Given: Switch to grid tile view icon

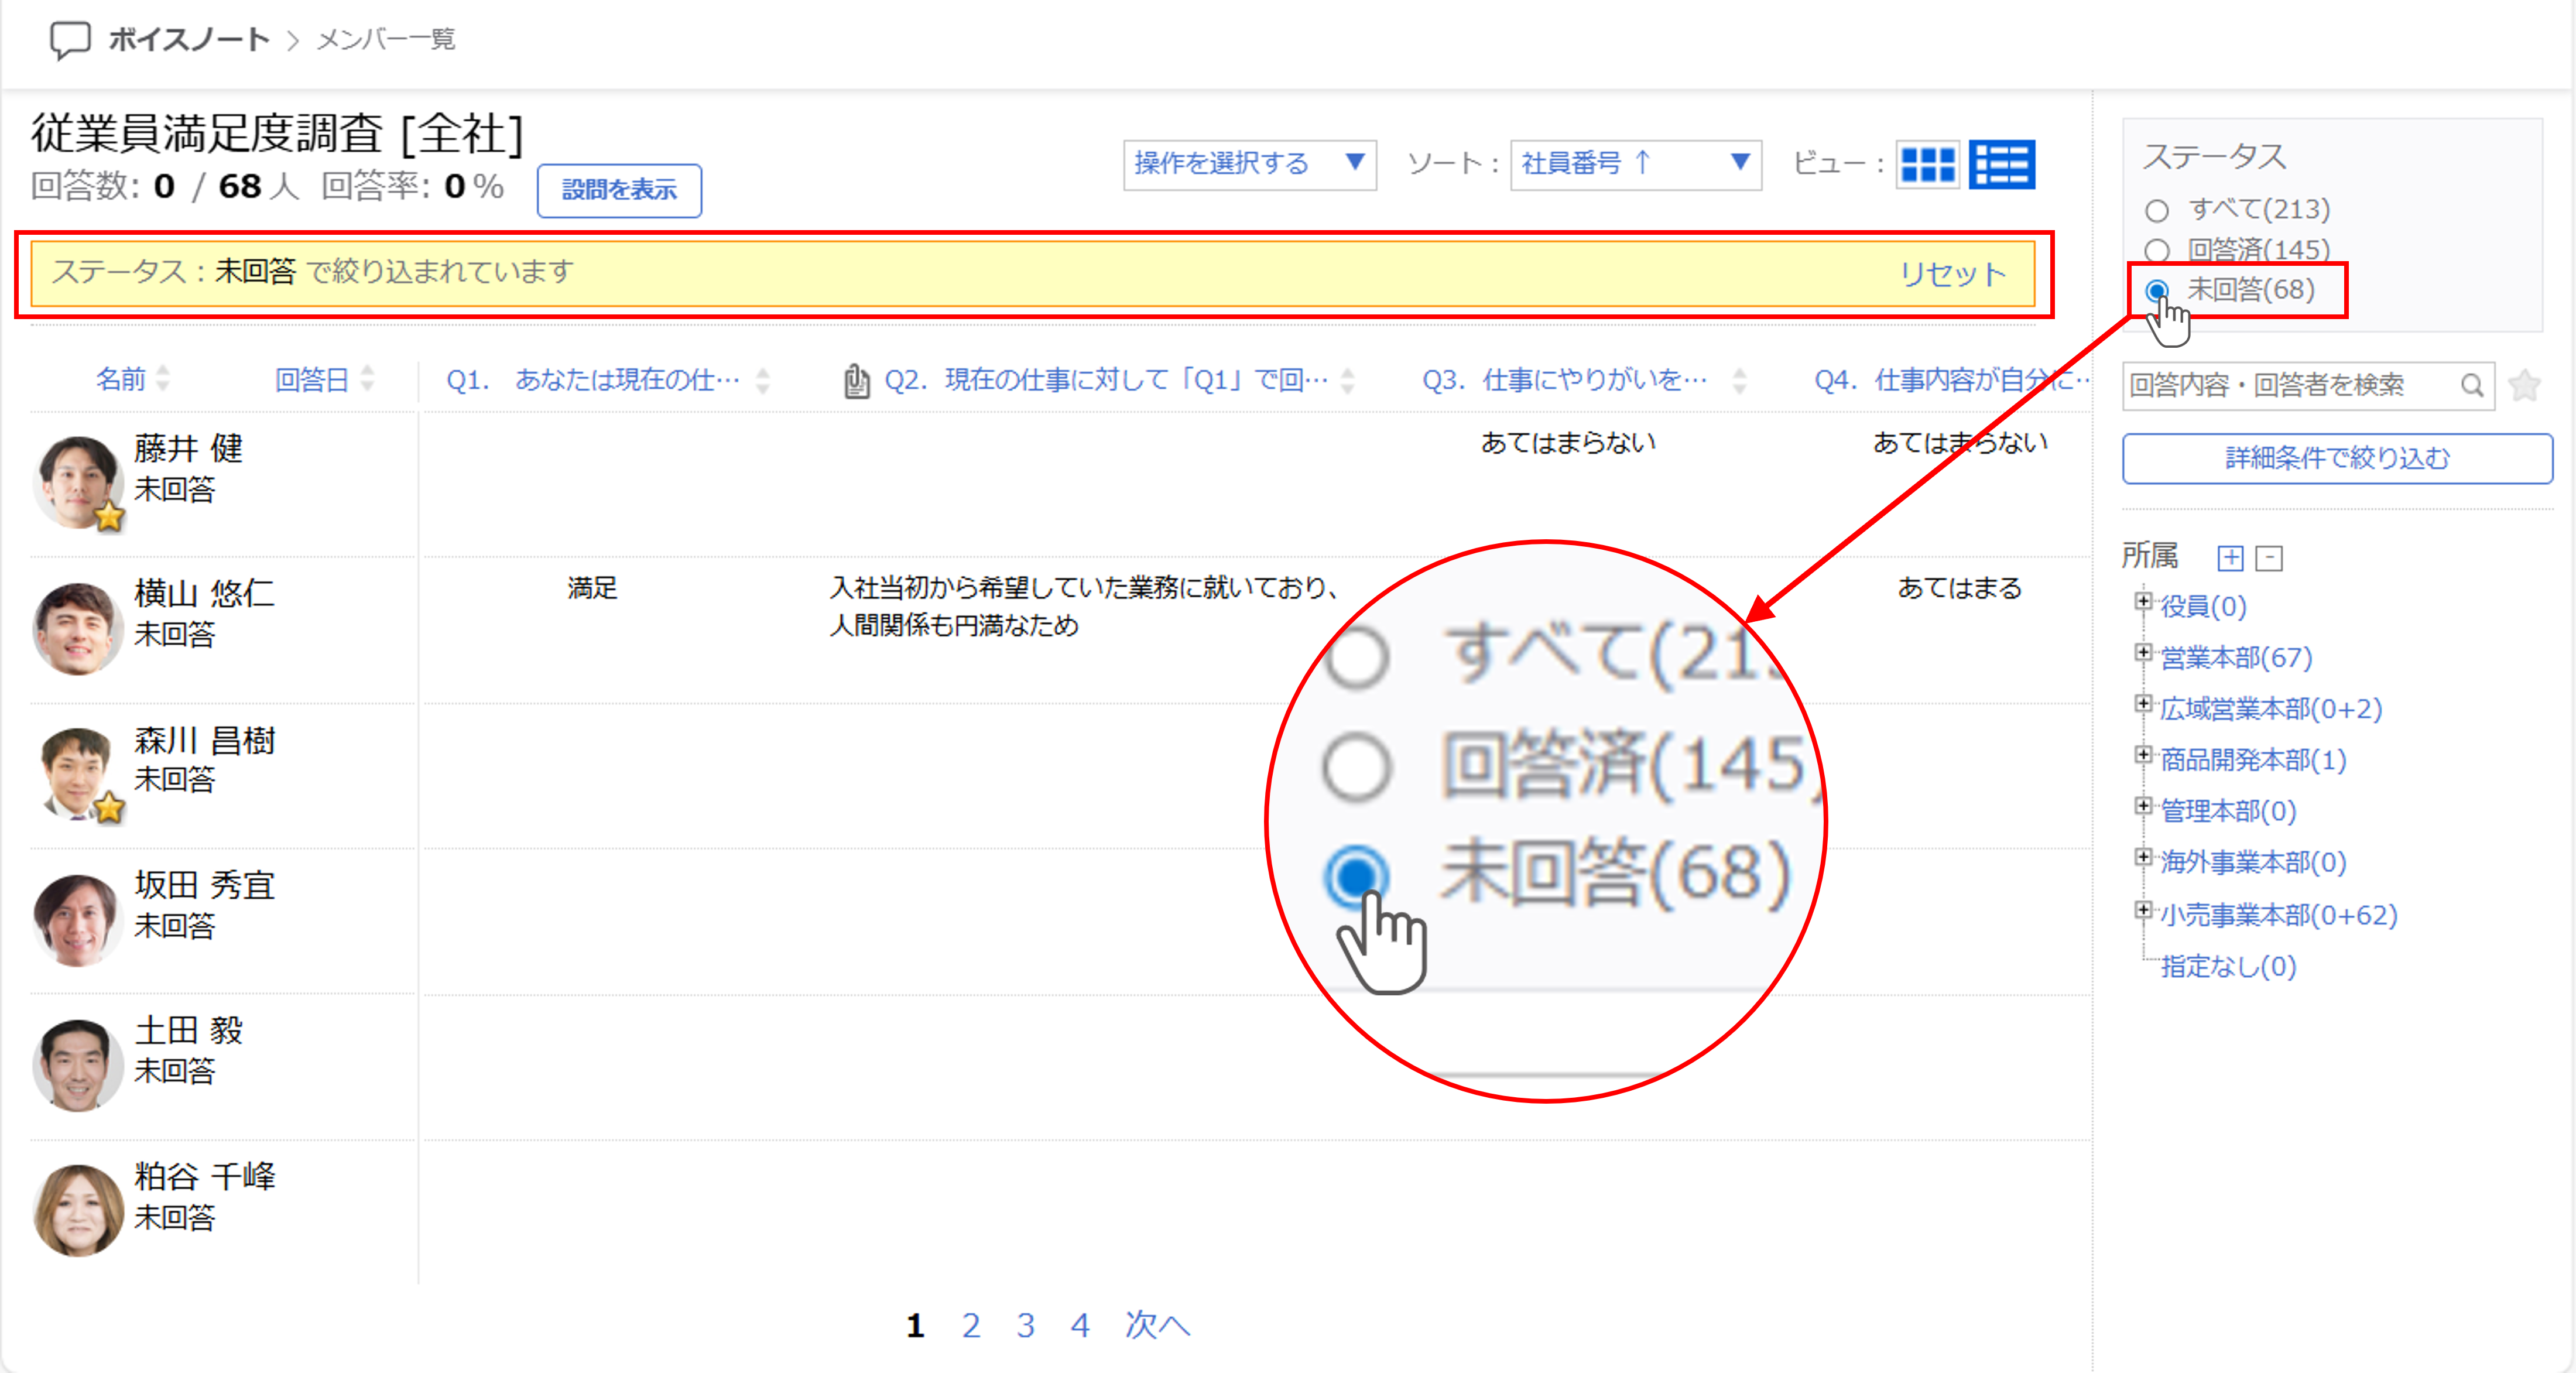Looking at the screenshot, I should [x=1927, y=164].
